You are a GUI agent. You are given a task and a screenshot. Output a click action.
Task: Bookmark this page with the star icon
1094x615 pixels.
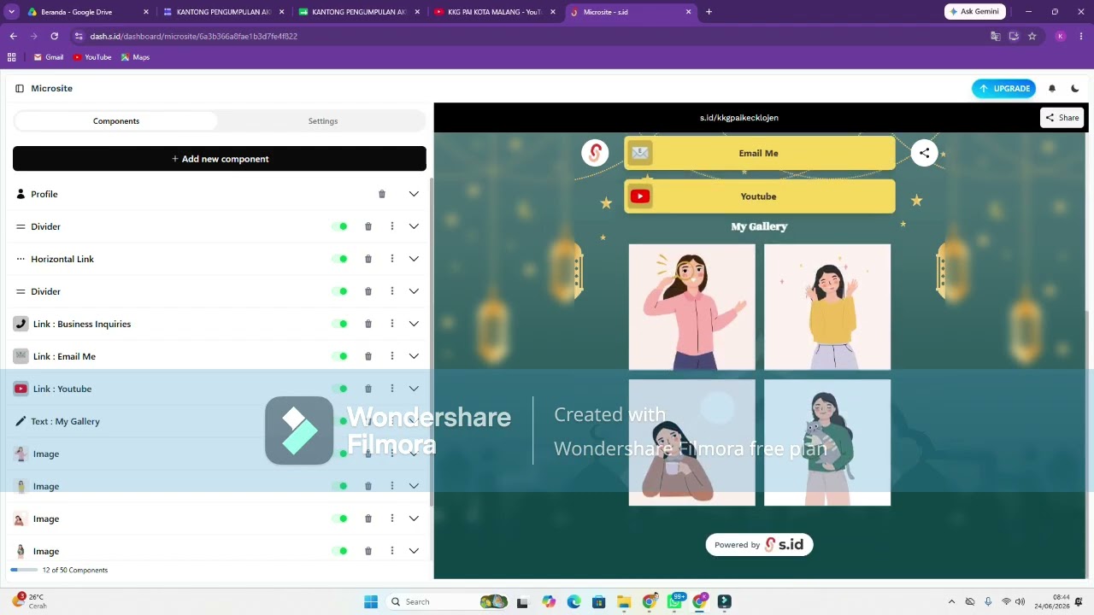(1032, 36)
